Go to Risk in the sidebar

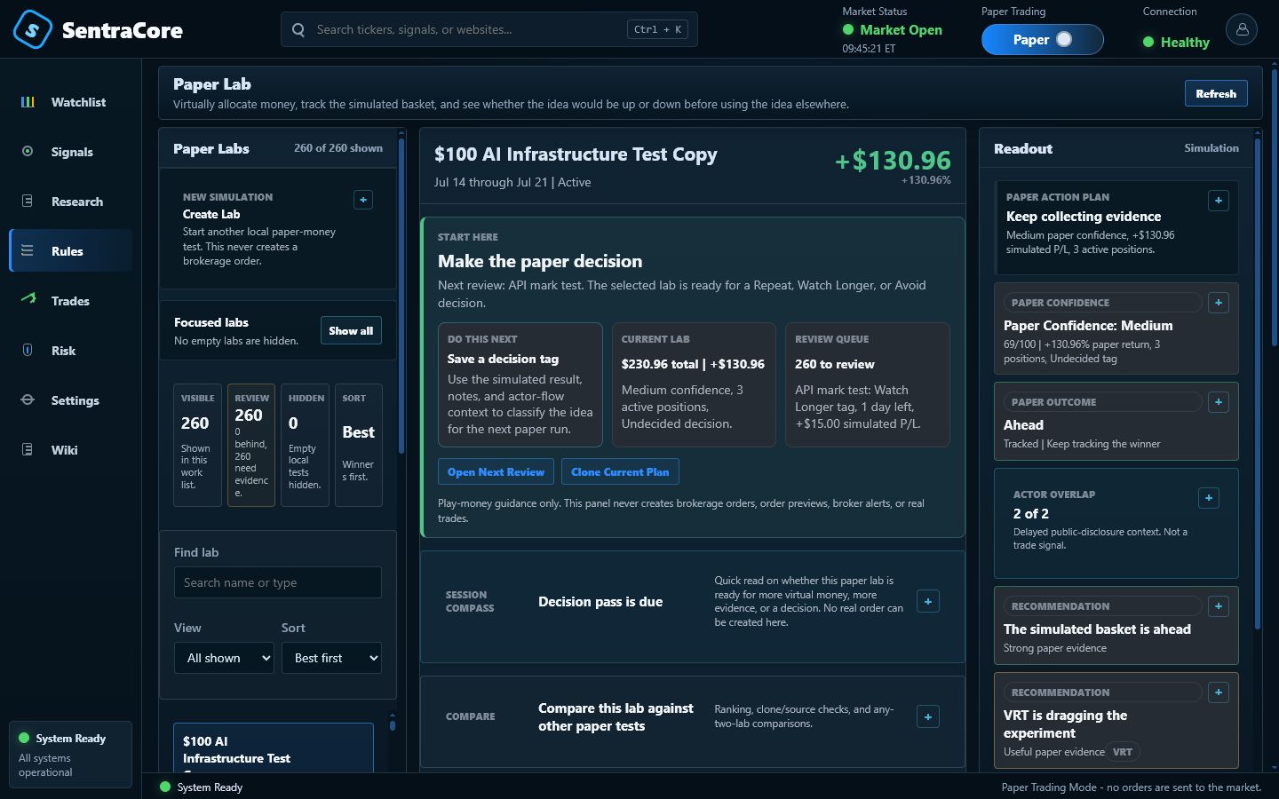pos(71,351)
